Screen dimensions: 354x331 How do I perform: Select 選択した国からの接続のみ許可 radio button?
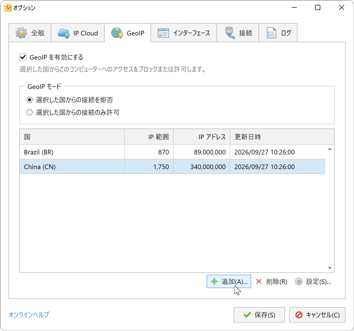click(x=30, y=112)
